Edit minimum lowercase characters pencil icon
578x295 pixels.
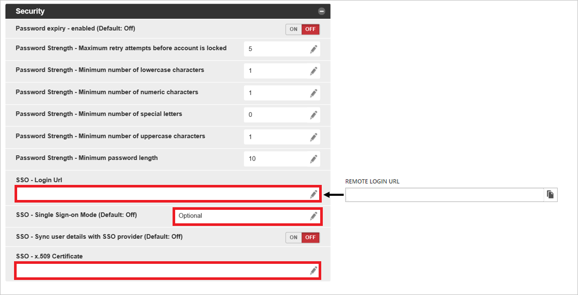tap(314, 71)
